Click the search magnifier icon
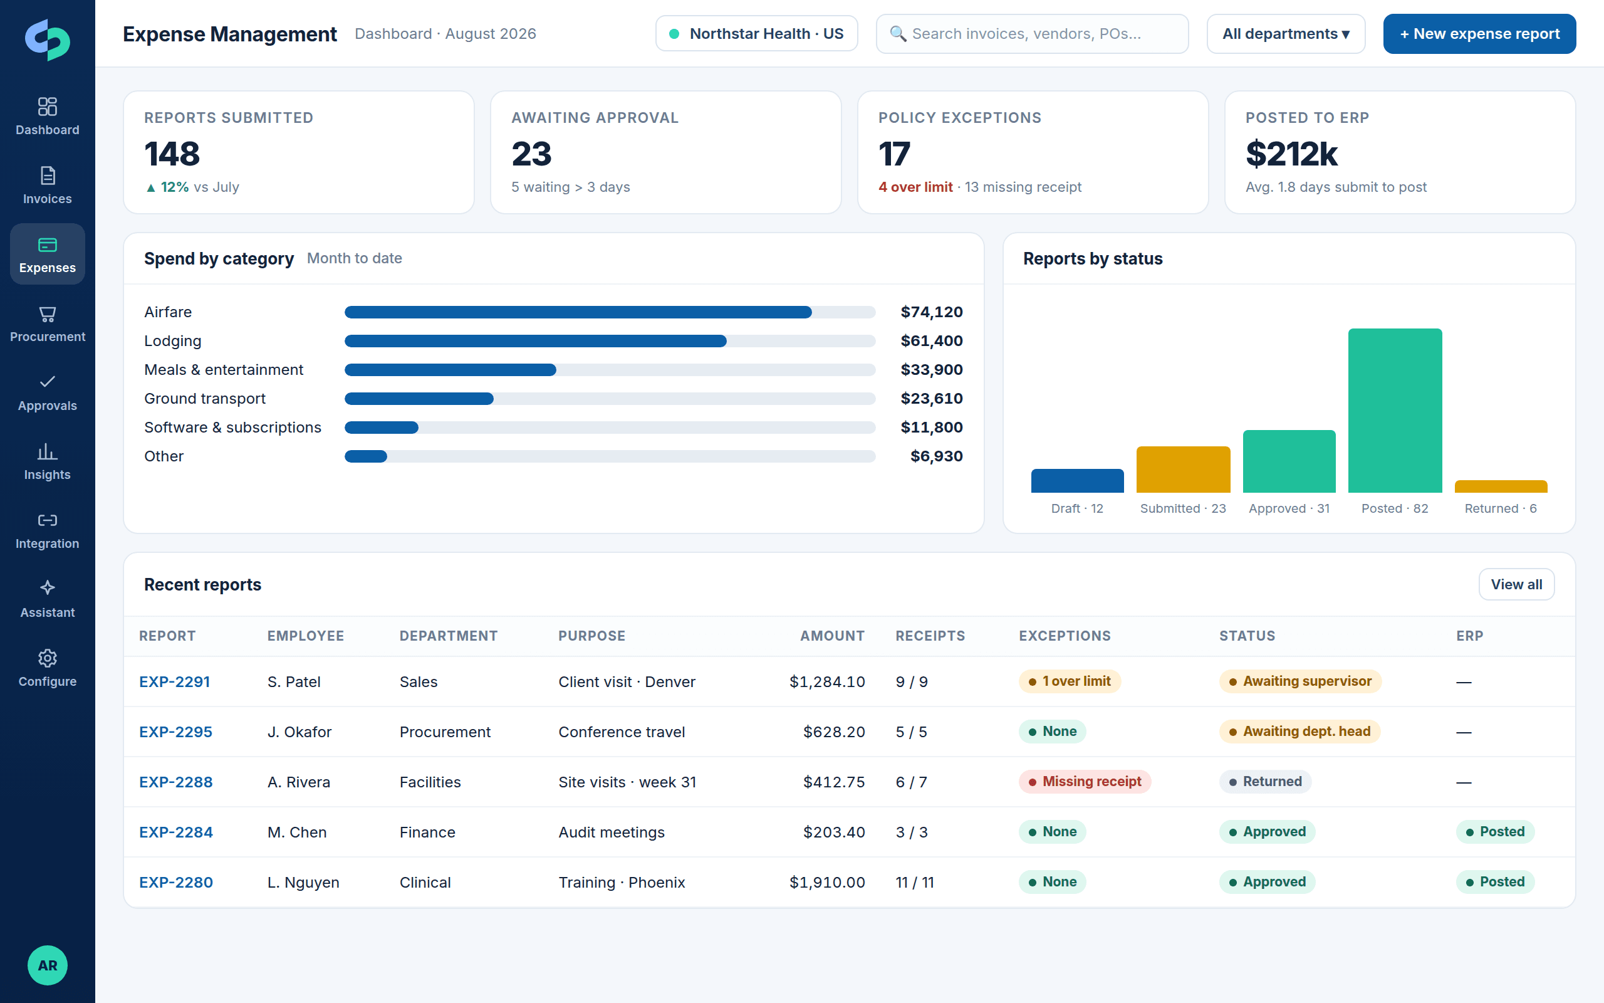Screen dimensions: 1604x1003 click(x=897, y=34)
